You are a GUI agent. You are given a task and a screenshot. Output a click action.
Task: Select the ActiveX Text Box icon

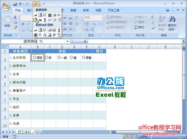54,30
